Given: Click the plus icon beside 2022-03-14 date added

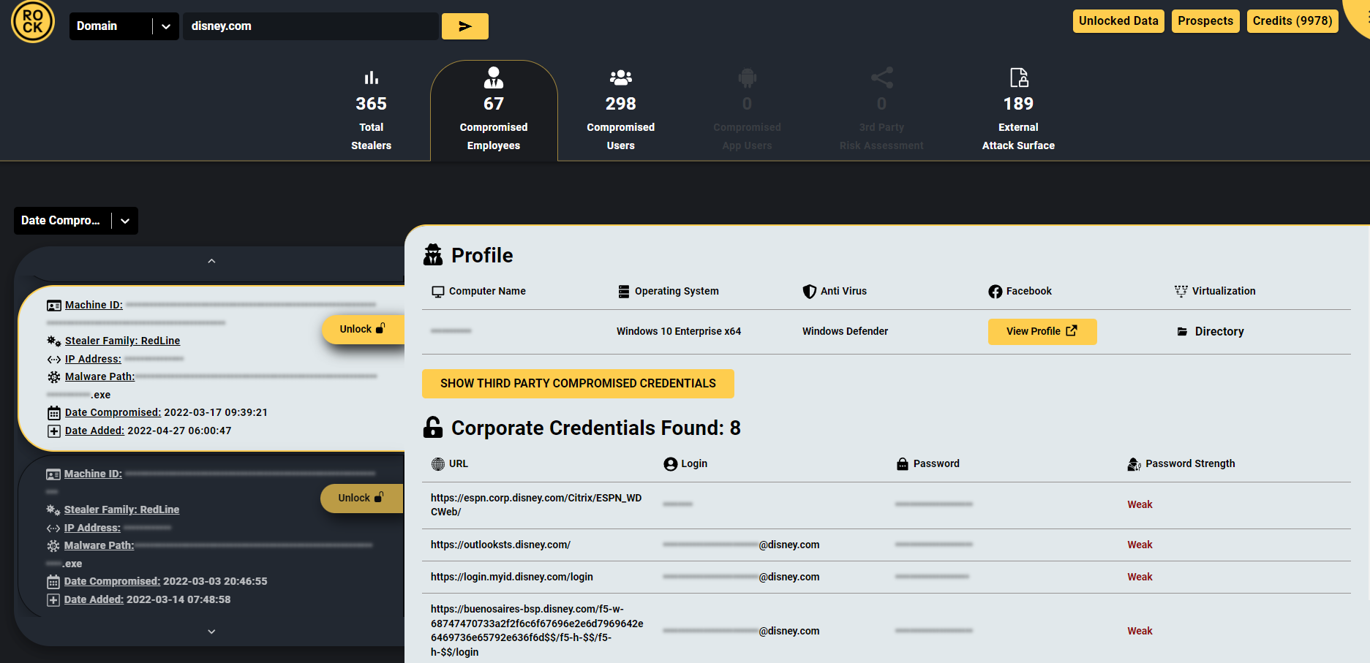Looking at the screenshot, I should coord(53,600).
